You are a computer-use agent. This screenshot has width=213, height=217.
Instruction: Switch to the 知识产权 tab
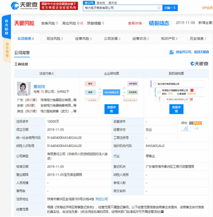169,39
